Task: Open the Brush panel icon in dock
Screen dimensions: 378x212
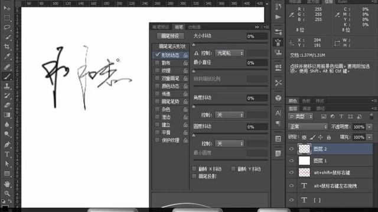Action: pyautogui.click(x=278, y=42)
